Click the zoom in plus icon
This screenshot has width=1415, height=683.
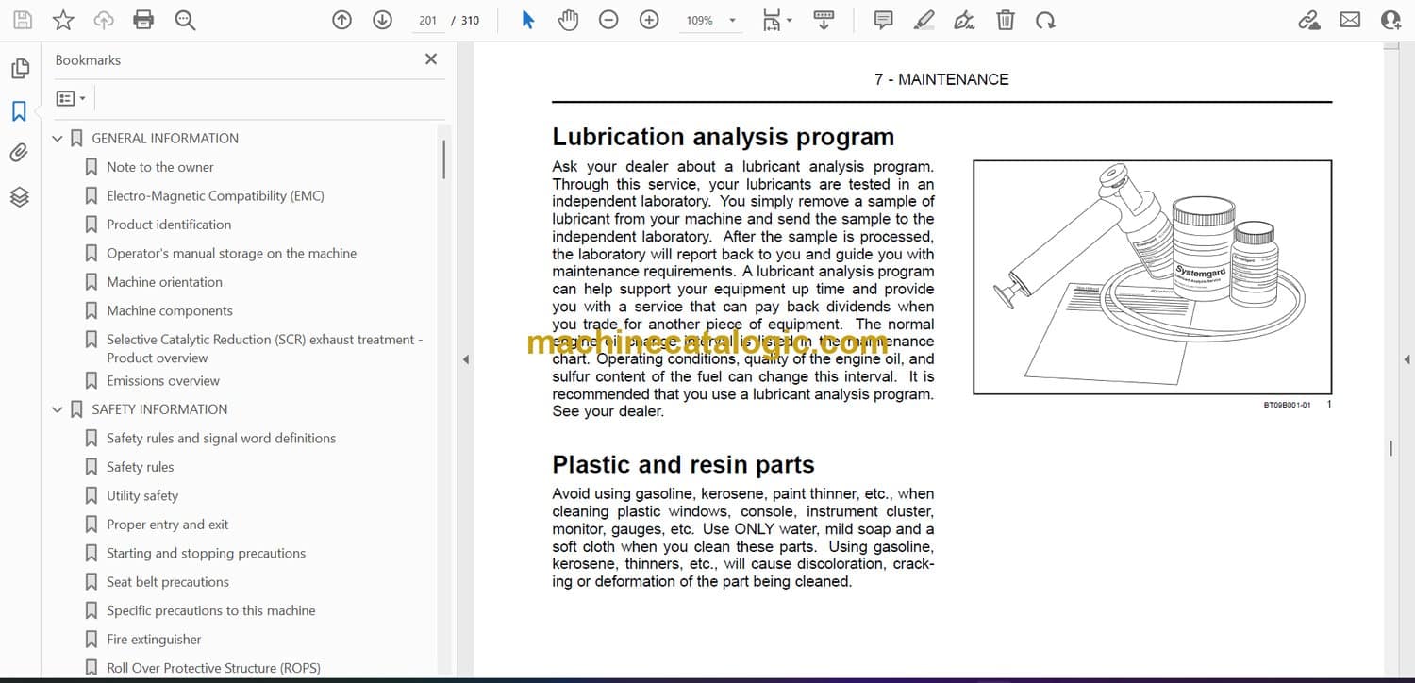(x=649, y=20)
